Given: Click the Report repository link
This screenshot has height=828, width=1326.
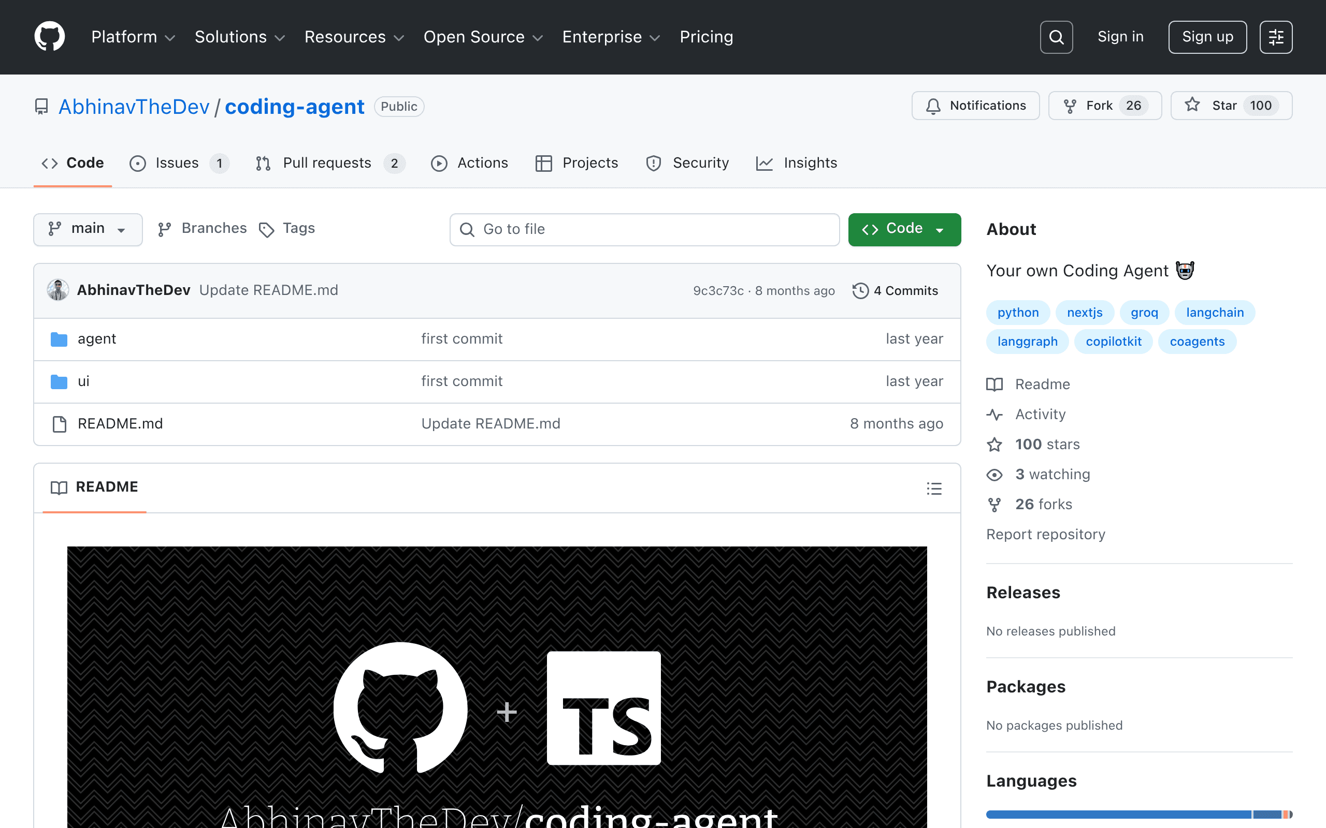Looking at the screenshot, I should tap(1045, 535).
